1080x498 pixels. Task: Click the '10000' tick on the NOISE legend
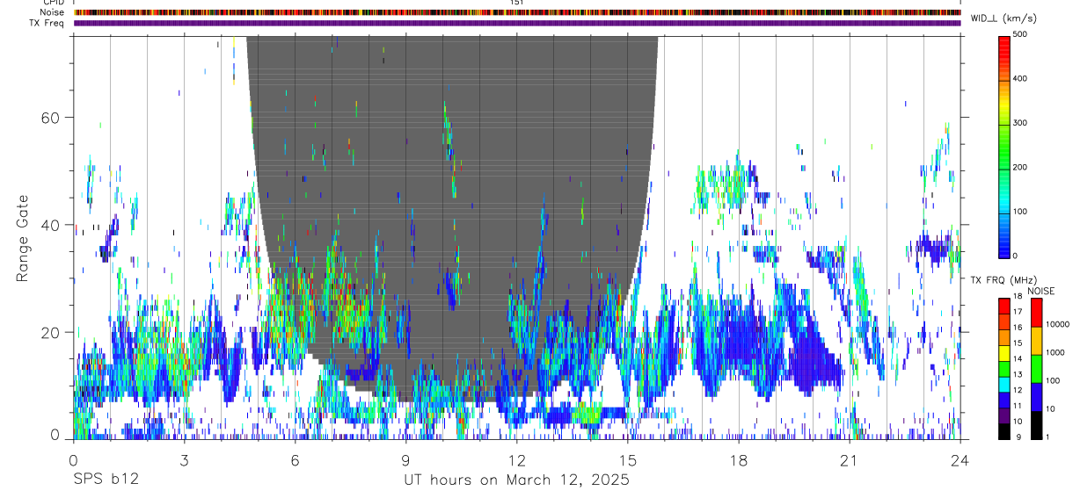(x=1058, y=324)
